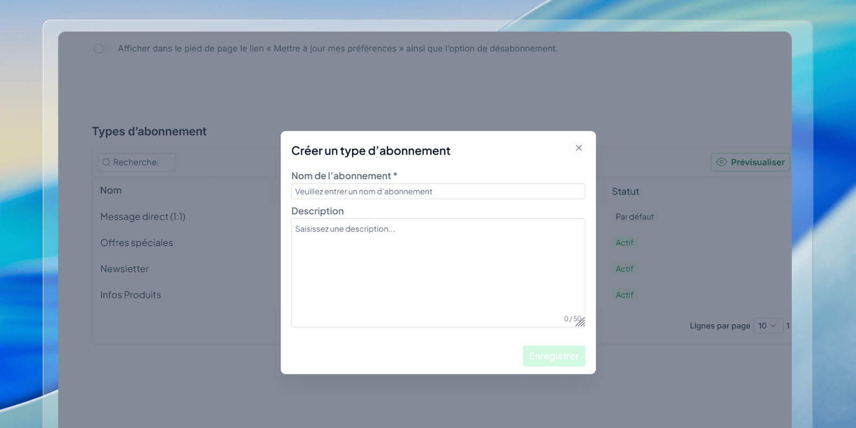Viewport: 856px width, 428px height.
Task: Click the Prévisualiser button
Action: [750, 162]
